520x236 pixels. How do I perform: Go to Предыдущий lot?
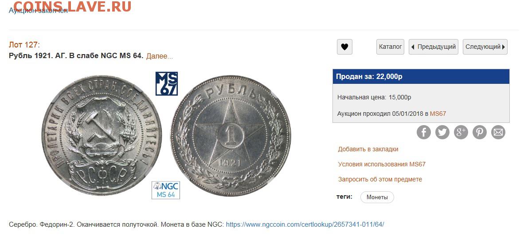click(x=434, y=47)
